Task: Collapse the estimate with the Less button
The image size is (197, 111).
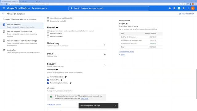Action: point(122,55)
